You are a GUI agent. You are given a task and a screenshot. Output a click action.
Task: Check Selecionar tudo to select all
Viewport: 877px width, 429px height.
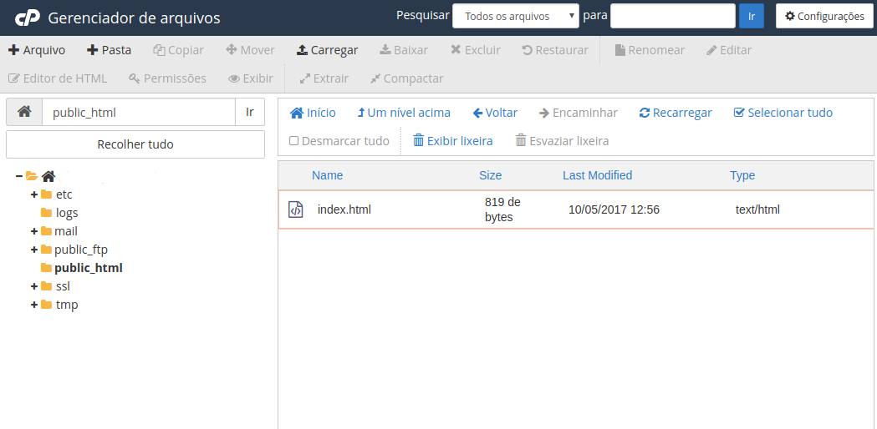click(x=783, y=113)
